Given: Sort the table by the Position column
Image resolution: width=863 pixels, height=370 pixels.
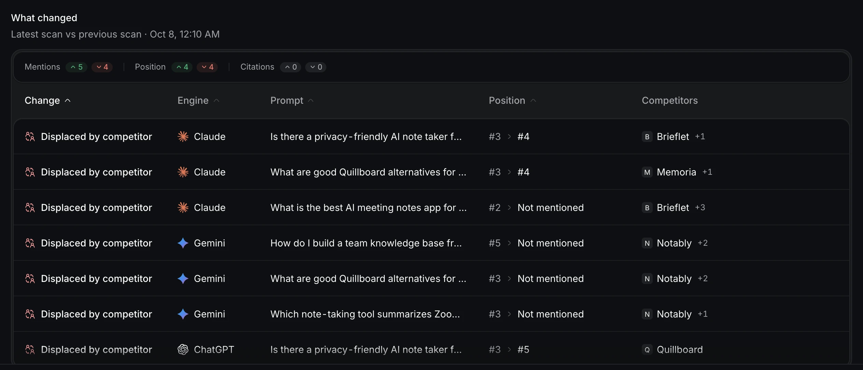Looking at the screenshot, I should (x=512, y=100).
